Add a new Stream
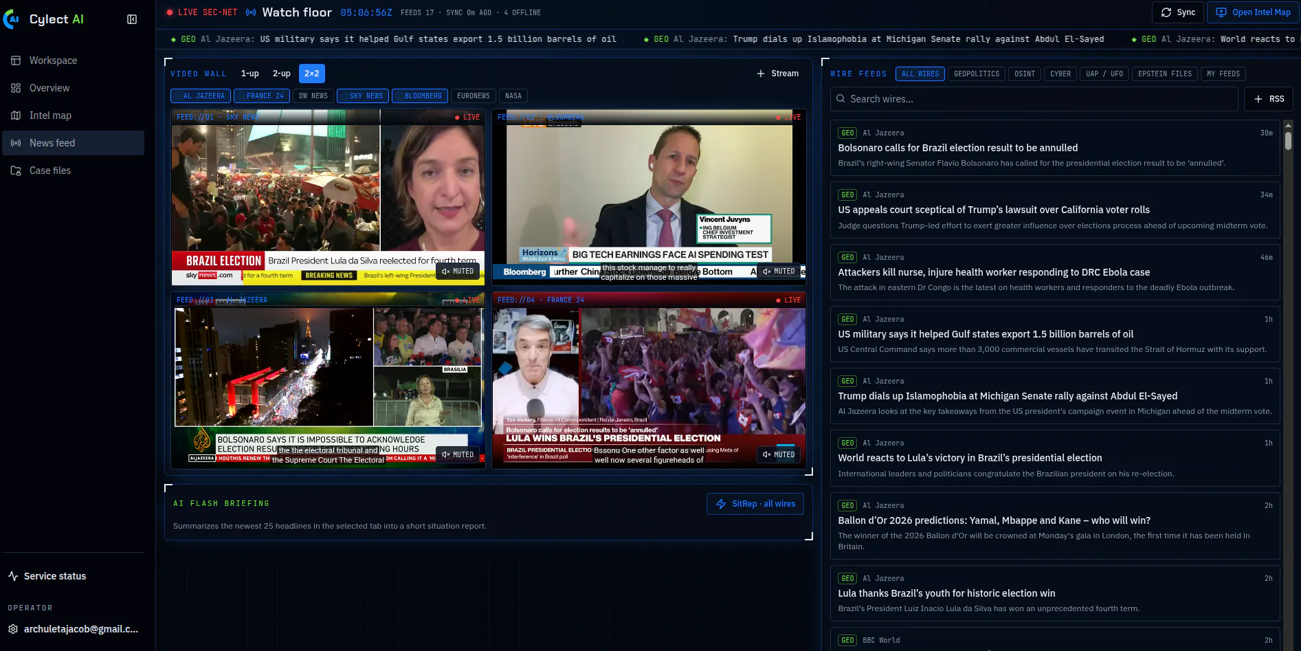 (778, 74)
